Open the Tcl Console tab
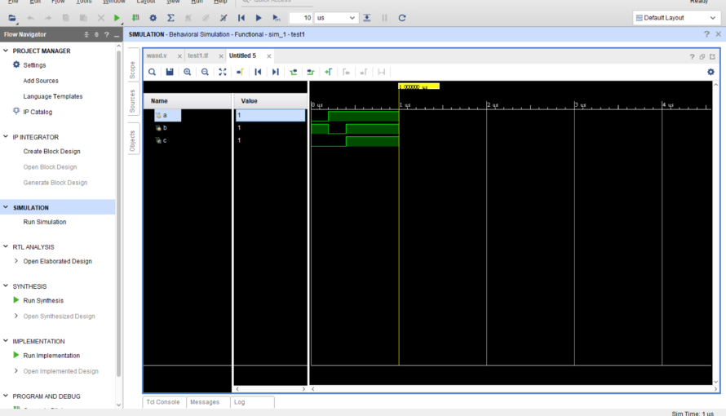Screen dimensions: 726x416 (x=163, y=402)
